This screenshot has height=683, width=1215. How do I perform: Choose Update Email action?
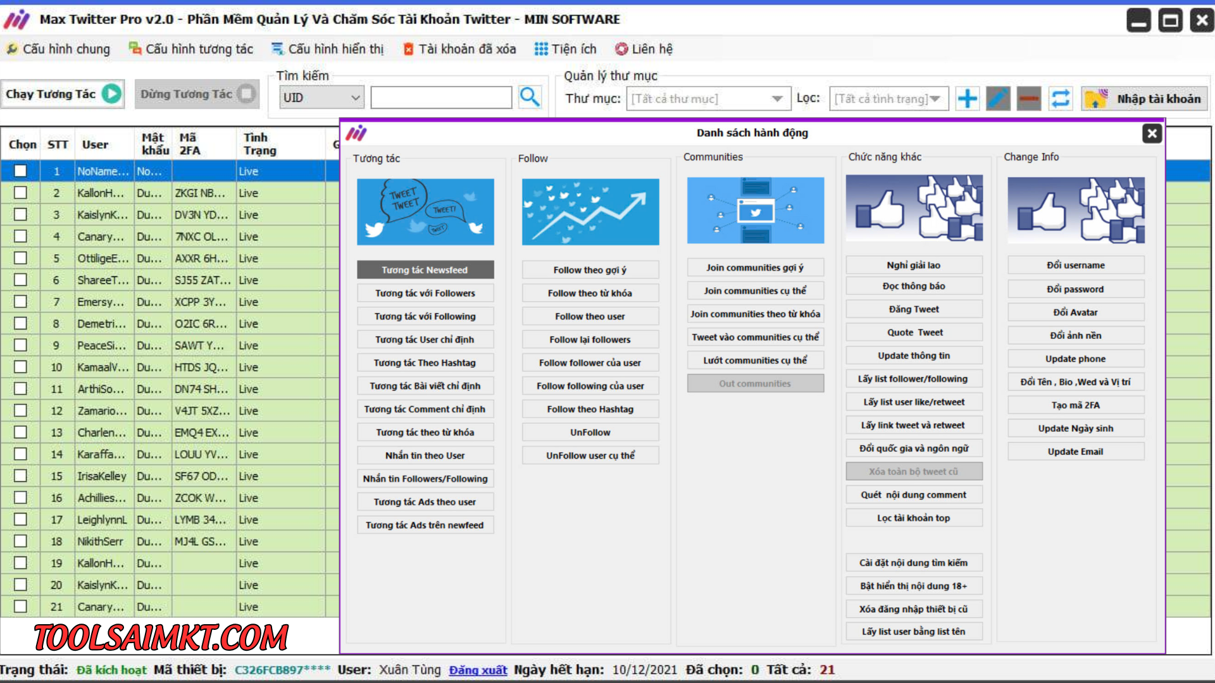pyautogui.click(x=1076, y=452)
